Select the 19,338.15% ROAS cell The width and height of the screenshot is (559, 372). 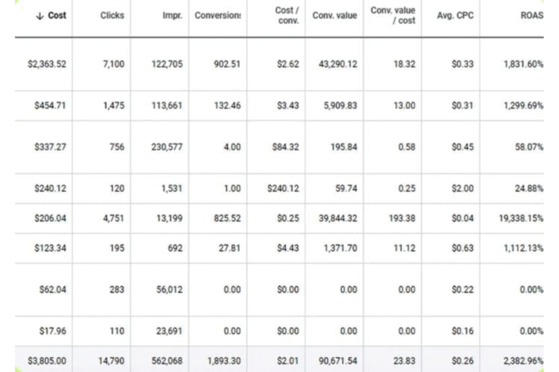coord(521,218)
